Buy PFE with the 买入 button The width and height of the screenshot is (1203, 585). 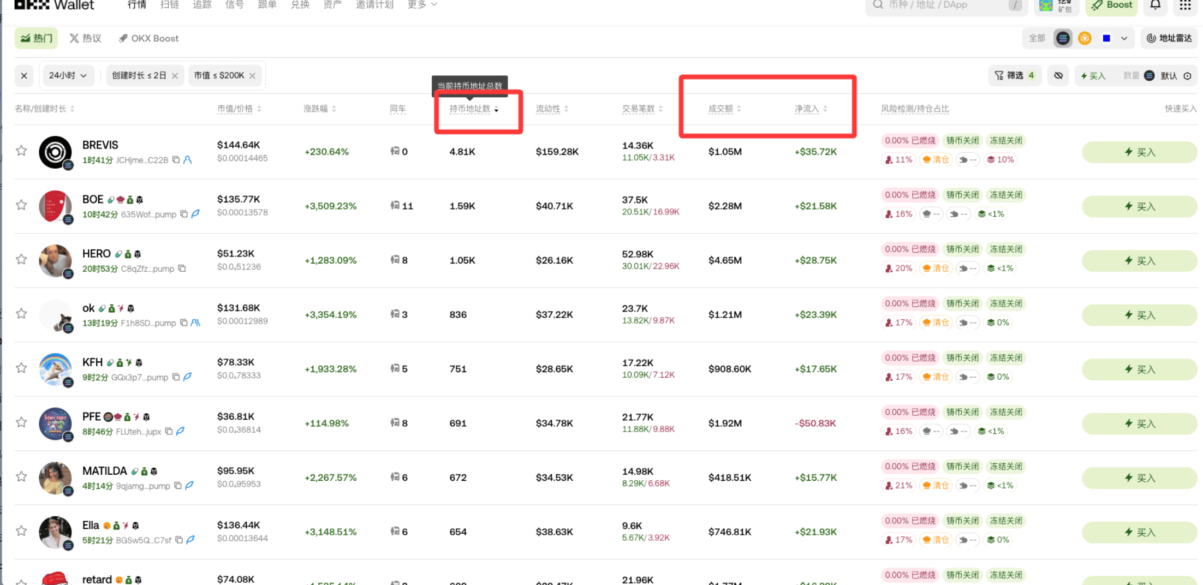coord(1140,423)
